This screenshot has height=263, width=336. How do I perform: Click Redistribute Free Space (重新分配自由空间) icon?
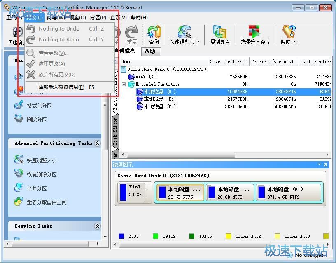pyautogui.click(x=19, y=202)
